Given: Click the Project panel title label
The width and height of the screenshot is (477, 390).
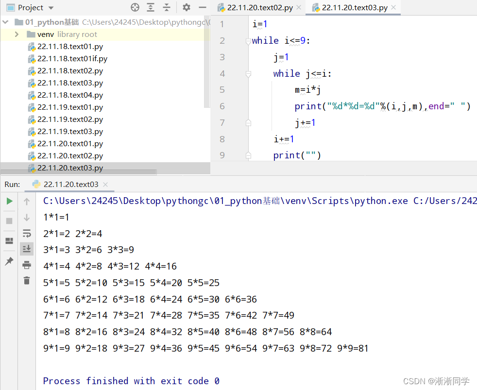Looking at the screenshot, I should click(x=31, y=8).
